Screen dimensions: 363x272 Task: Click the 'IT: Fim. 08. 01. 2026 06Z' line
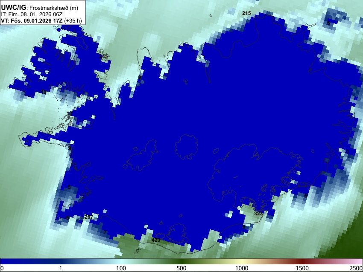(x=32, y=14)
